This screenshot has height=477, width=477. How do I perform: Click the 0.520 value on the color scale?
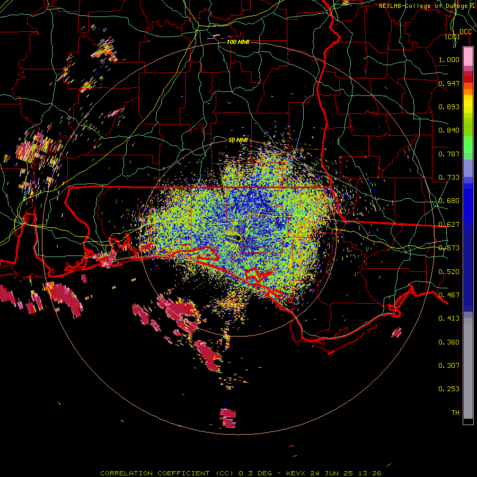click(x=449, y=272)
